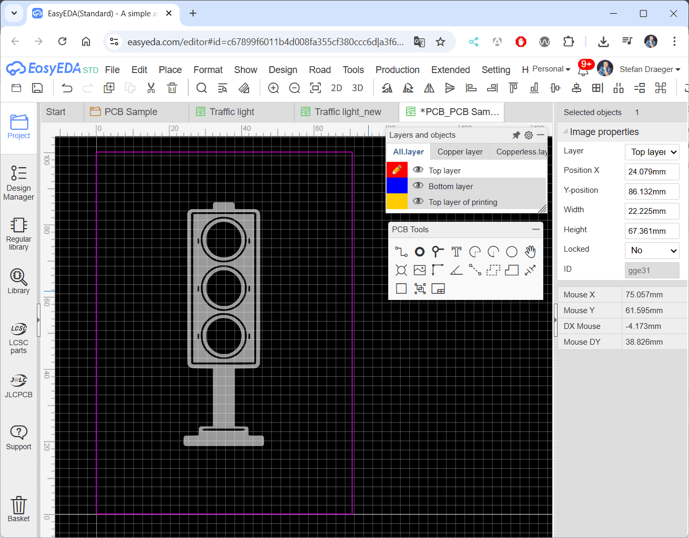Open the Layer dropdown in Image properties
This screenshot has width=689, height=538.
tap(652, 152)
